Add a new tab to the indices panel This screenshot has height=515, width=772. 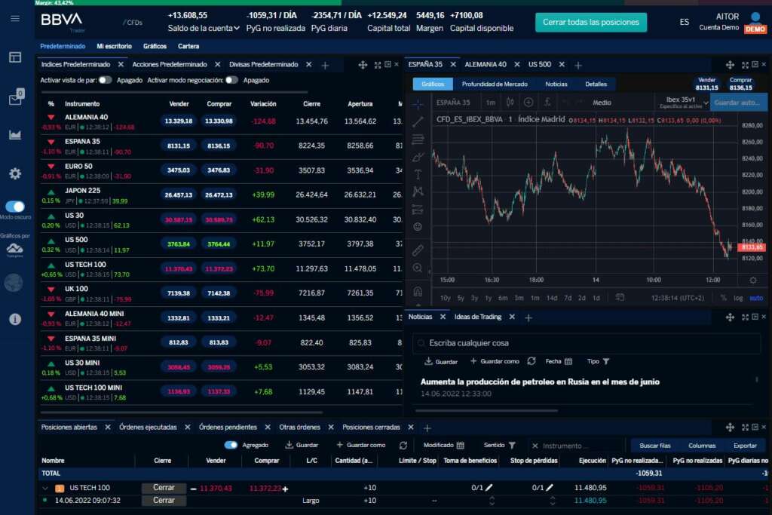pyautogui.click(x=325, y=65)
